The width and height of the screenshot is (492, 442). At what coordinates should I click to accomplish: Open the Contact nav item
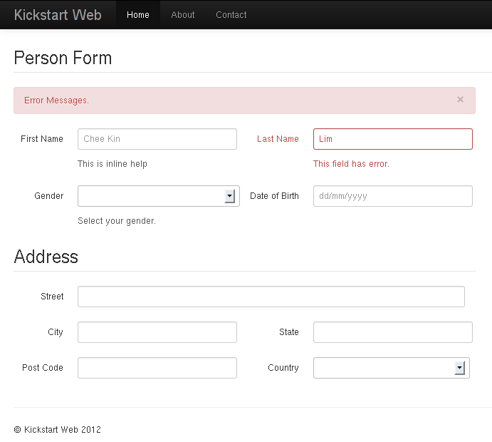(231, 15)
